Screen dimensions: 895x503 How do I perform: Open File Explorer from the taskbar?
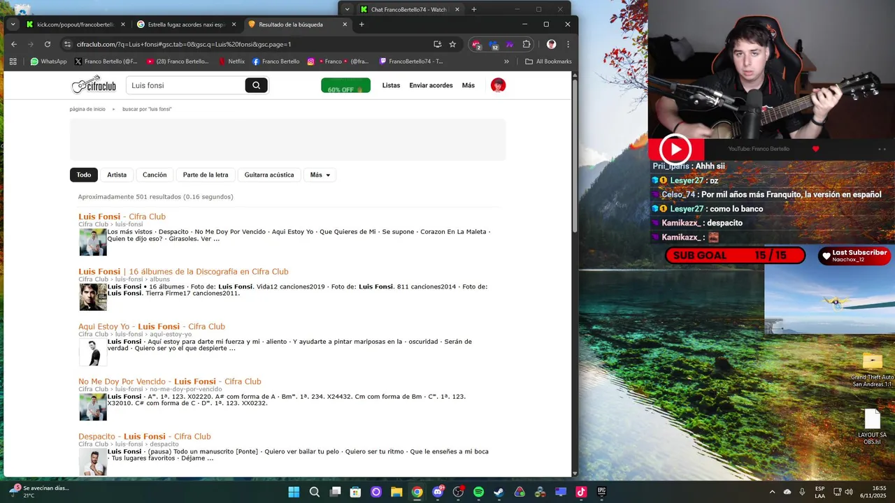pos(396,492)
